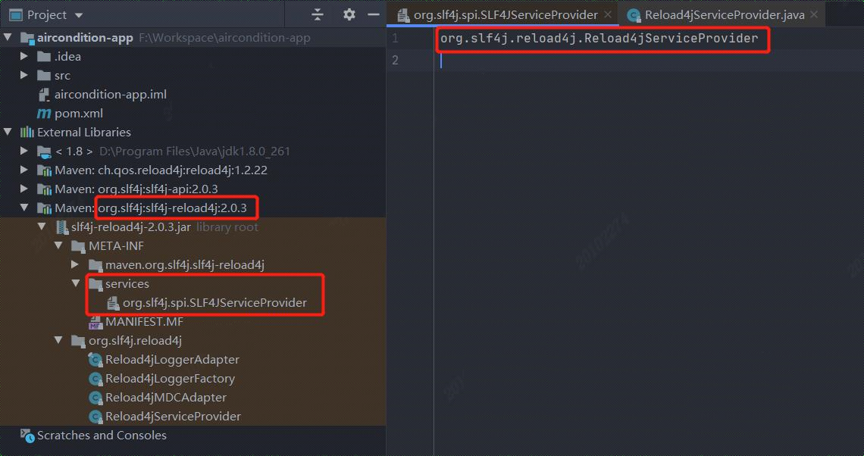Viewport: 864px width, 456px height.
Task: Collapse the services folder
Action: tap(76, 283)
